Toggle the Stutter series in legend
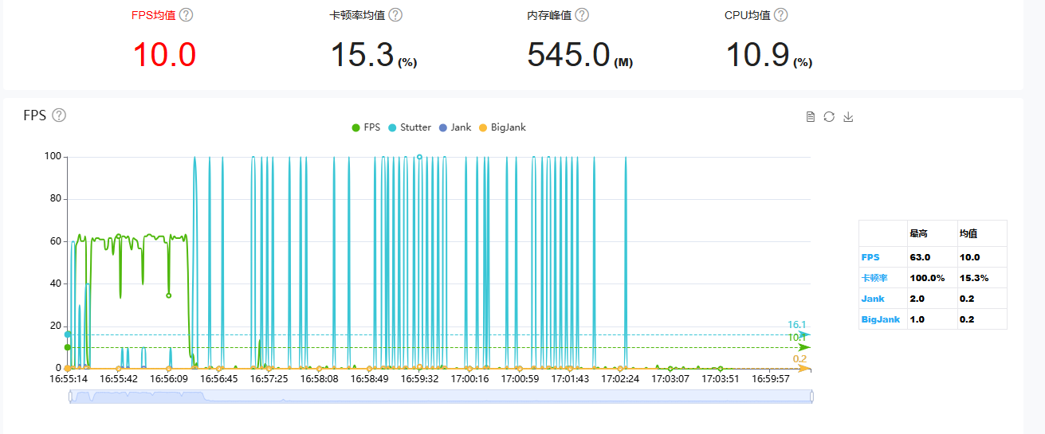 (409, 127)
